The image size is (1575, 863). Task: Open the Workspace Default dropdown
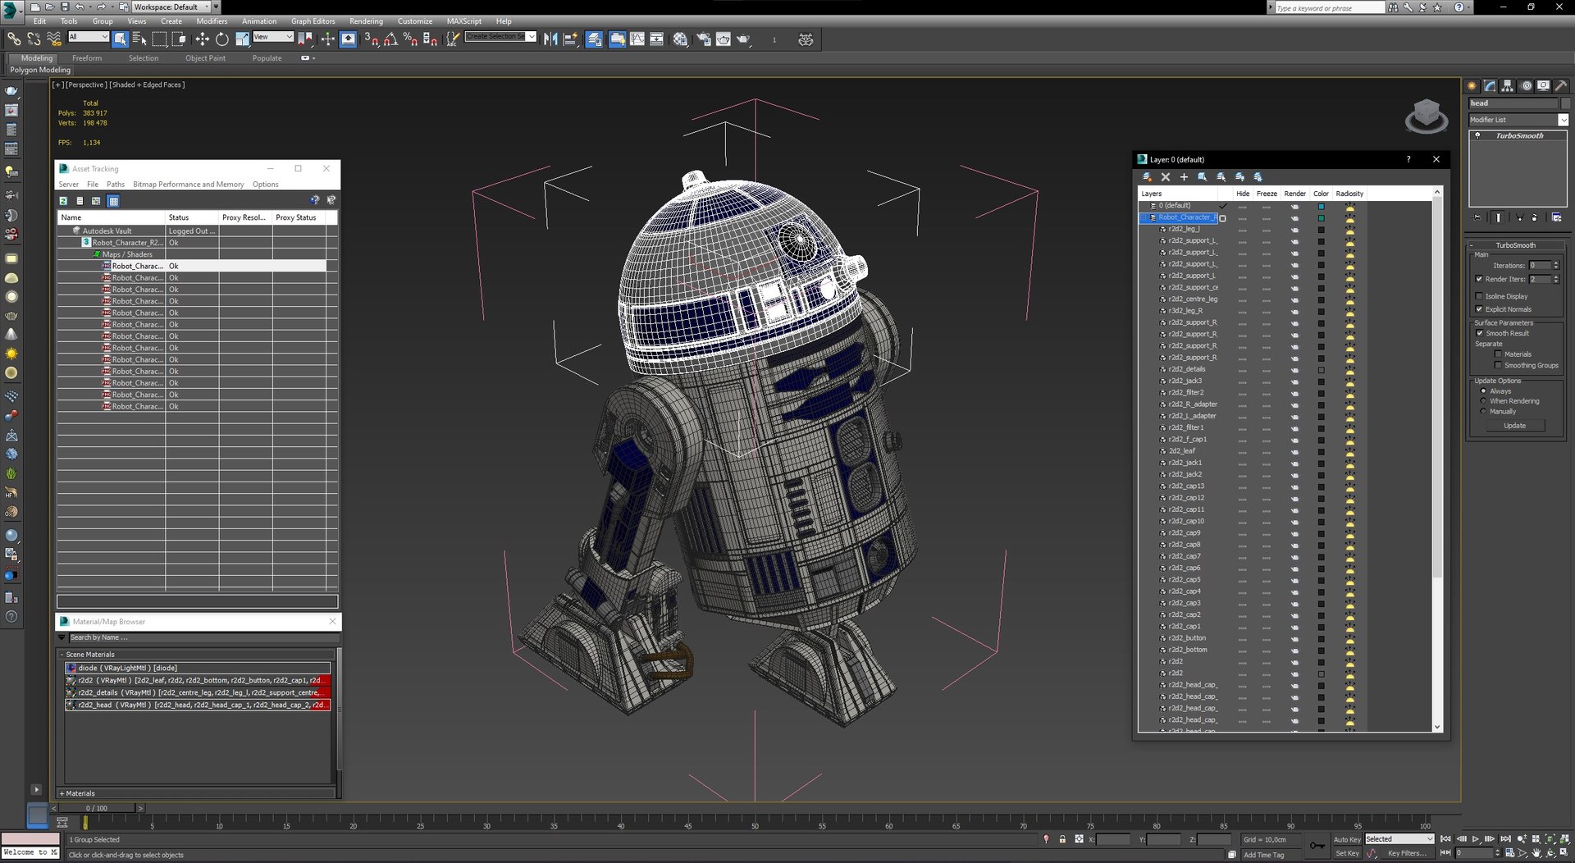171,7
